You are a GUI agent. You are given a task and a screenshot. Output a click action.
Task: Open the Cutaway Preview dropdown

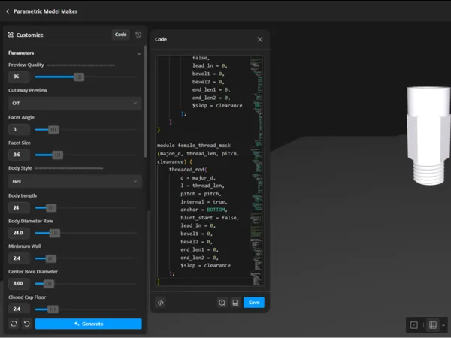74,103
